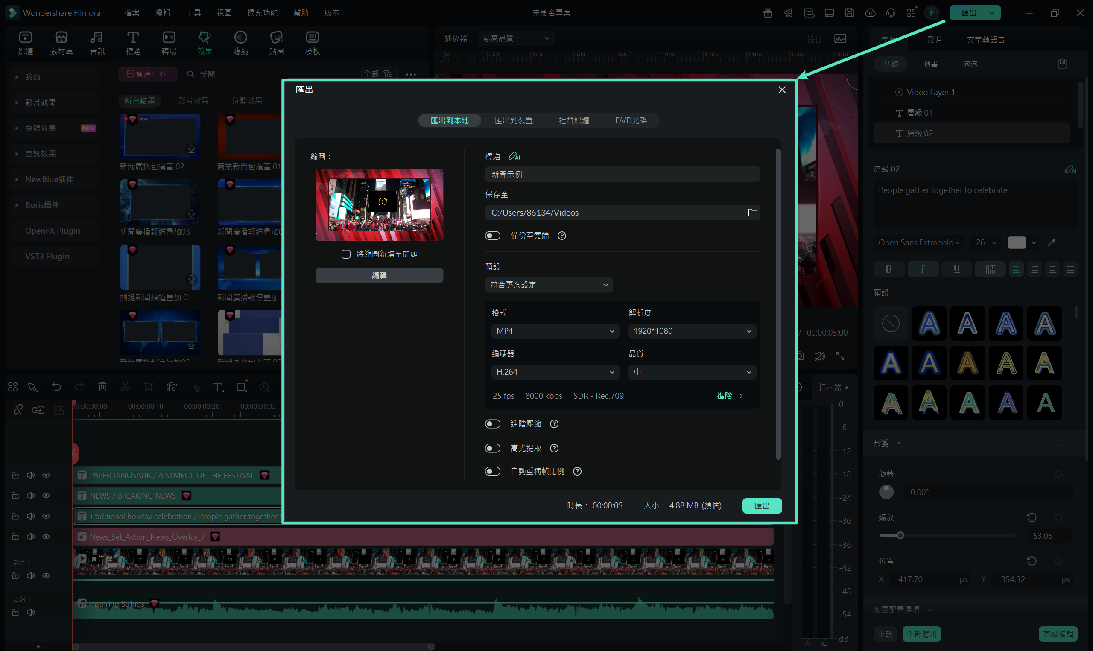Expand the H.264 encoder dropdown

pos(555,372)
